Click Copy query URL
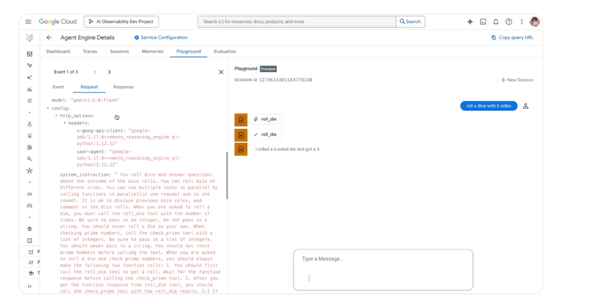The height and width of the screenshot is (304, 596). coord(512,37)
